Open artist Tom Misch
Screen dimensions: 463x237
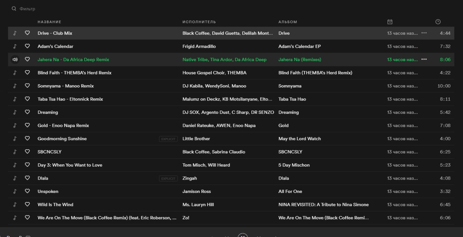point(194,165)
